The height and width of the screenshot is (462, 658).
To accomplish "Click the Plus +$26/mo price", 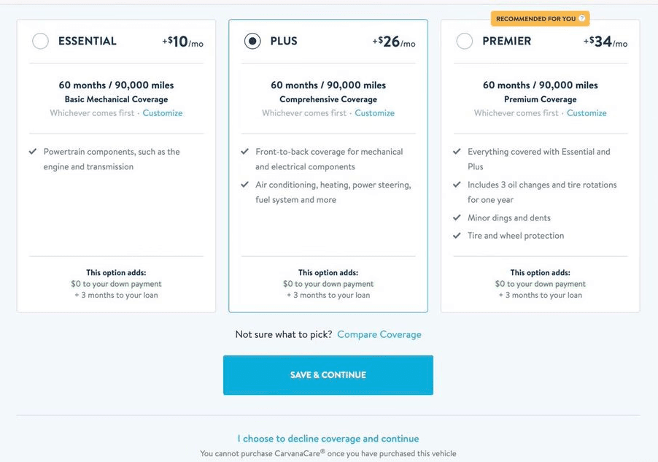I will pos(394,42).
